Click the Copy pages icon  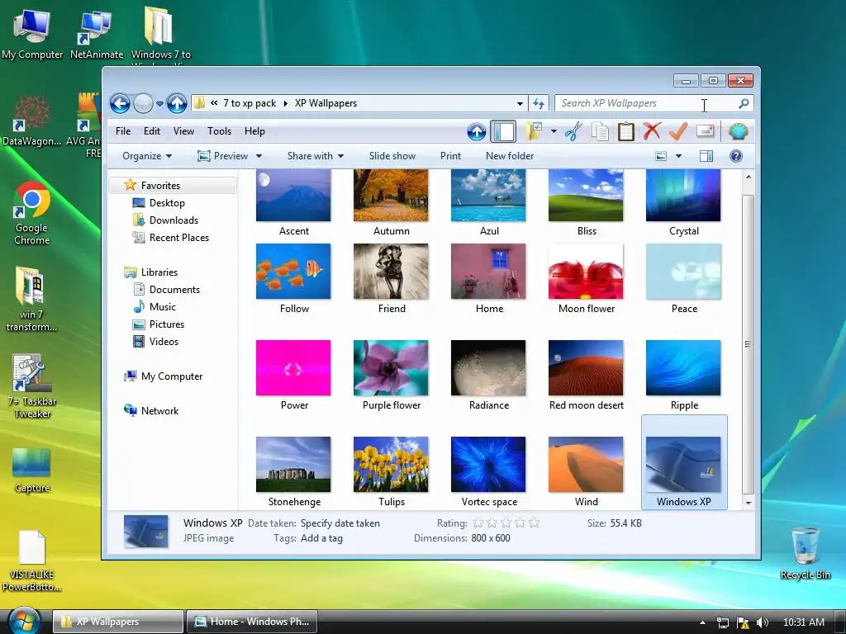pyautogui.click(x=600, y=131)
